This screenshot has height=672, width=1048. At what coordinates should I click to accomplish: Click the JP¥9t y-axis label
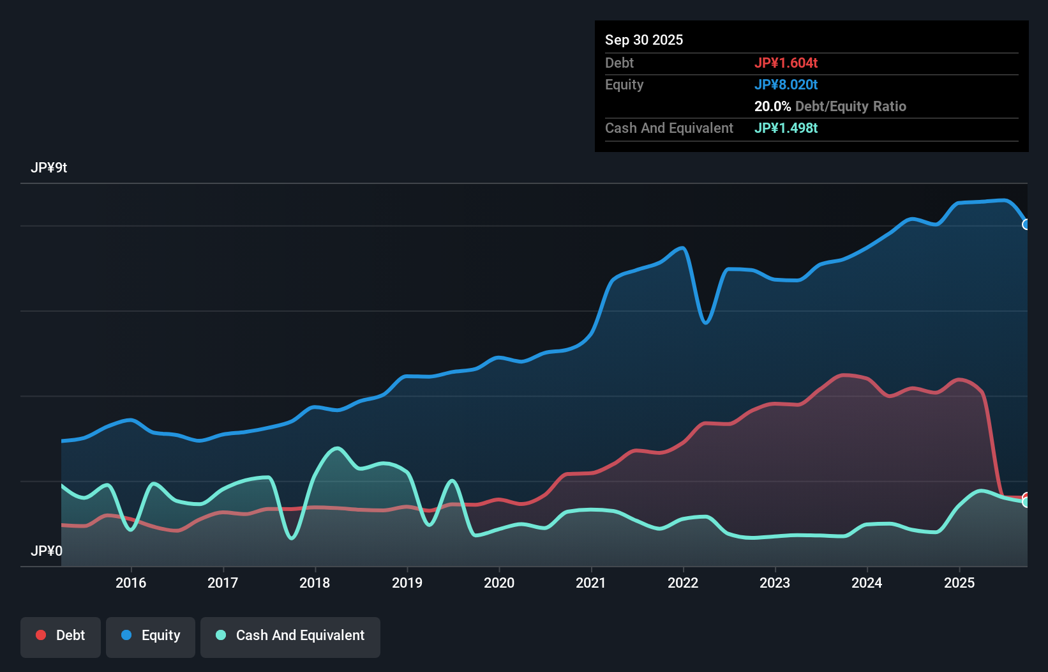tap(49, 168)
